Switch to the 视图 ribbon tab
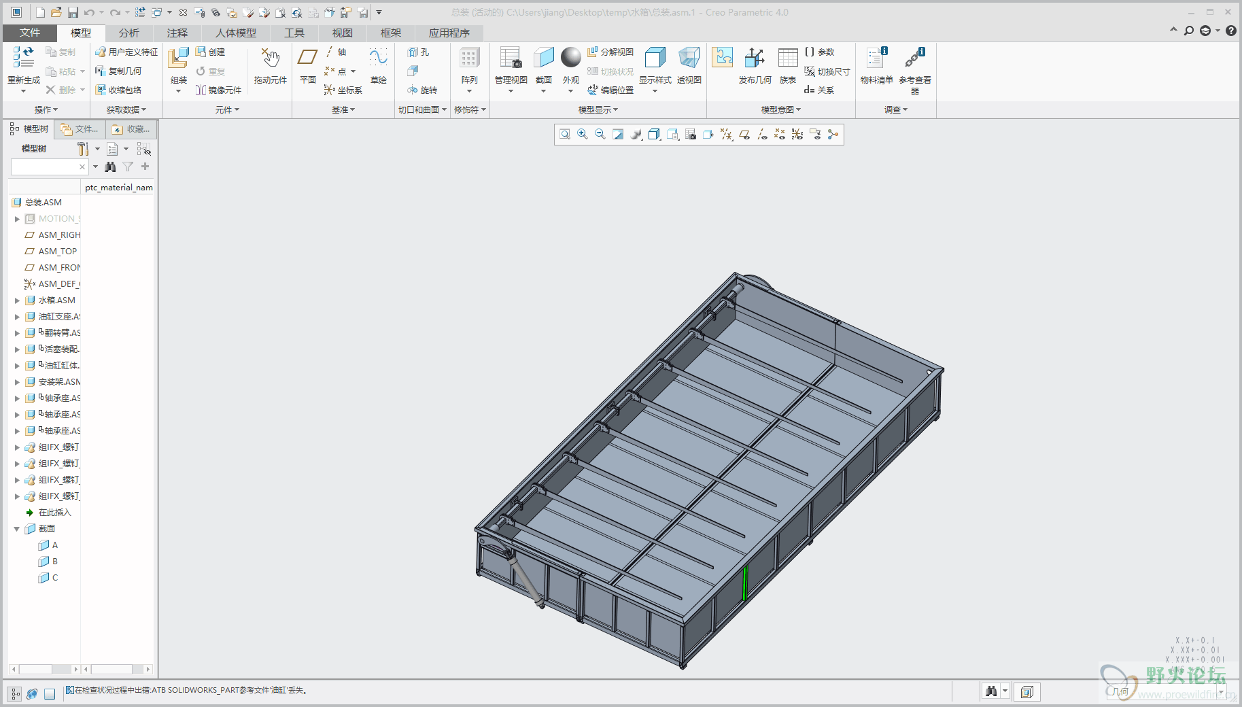 342,33
